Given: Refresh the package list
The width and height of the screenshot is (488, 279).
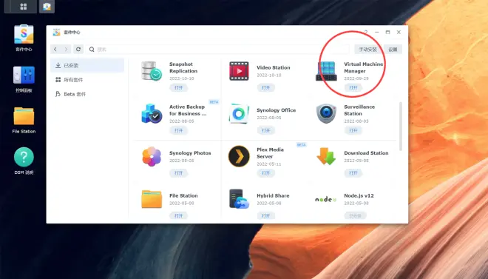Looking at the screenshot, I should [78, 49].
